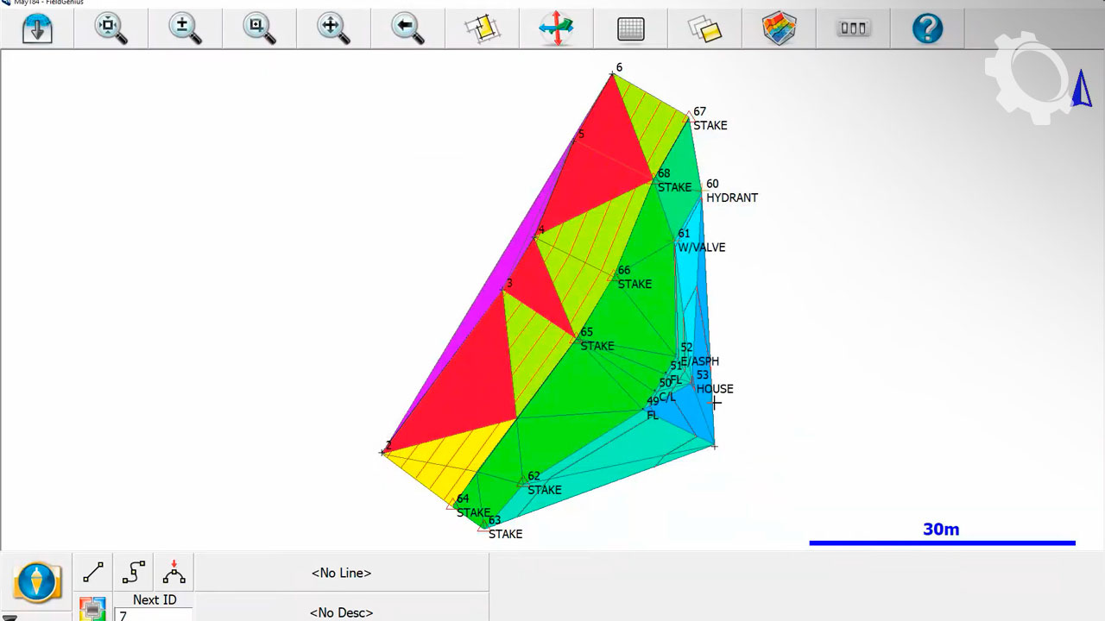Open the help question mark icon
The width and height of the screenshot is (1105, 621).
pos(927,28)
